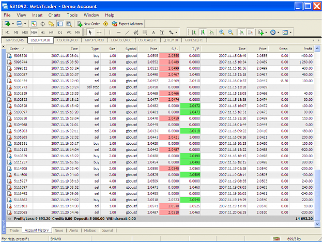This screenshot has width=323, height=243.
Task: Select the Equidistant Channel tool
Action: 136,33
